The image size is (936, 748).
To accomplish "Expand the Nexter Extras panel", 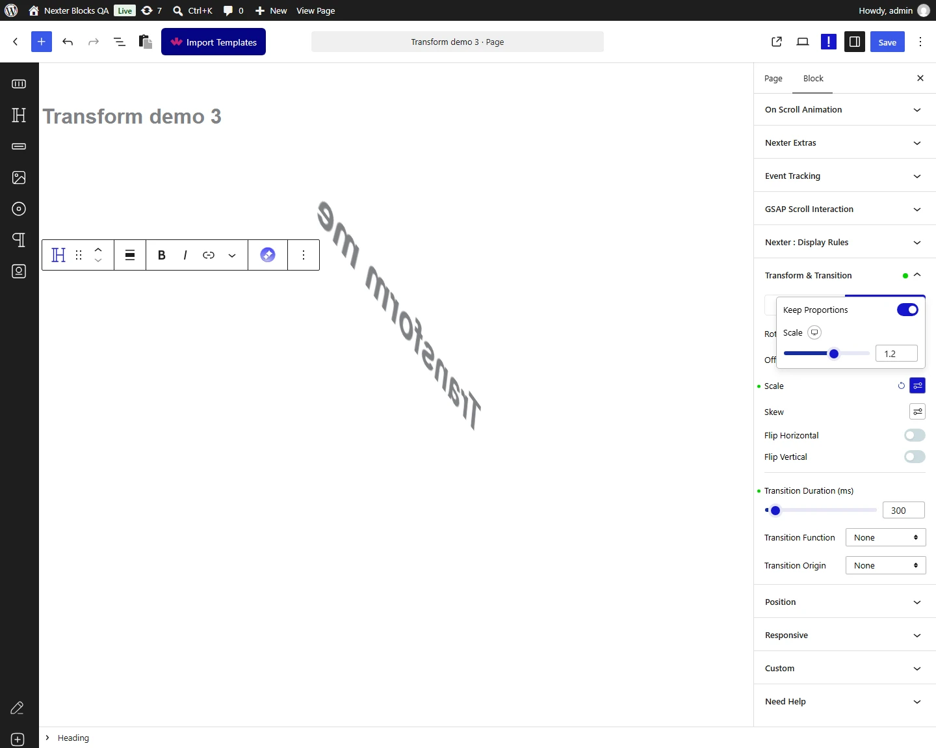I will click(x=844, y=143).
